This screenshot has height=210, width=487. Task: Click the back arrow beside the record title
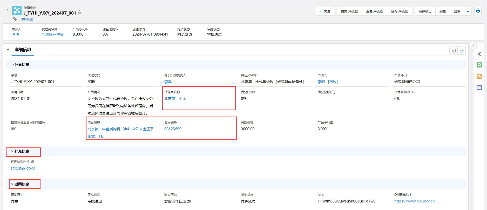click(x=7, y=10)
